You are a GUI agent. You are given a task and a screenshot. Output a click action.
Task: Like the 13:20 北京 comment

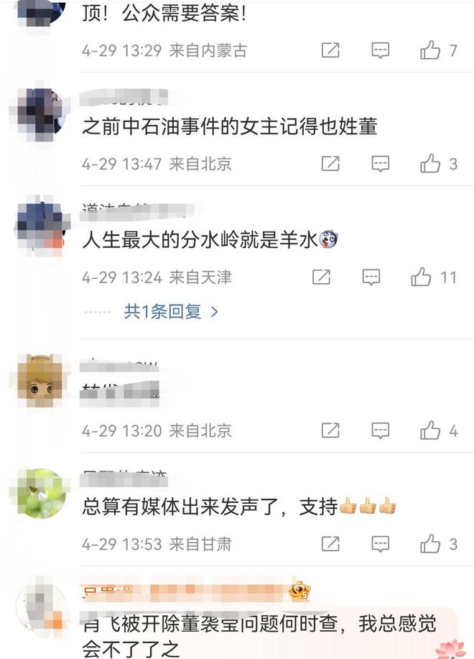430,430
